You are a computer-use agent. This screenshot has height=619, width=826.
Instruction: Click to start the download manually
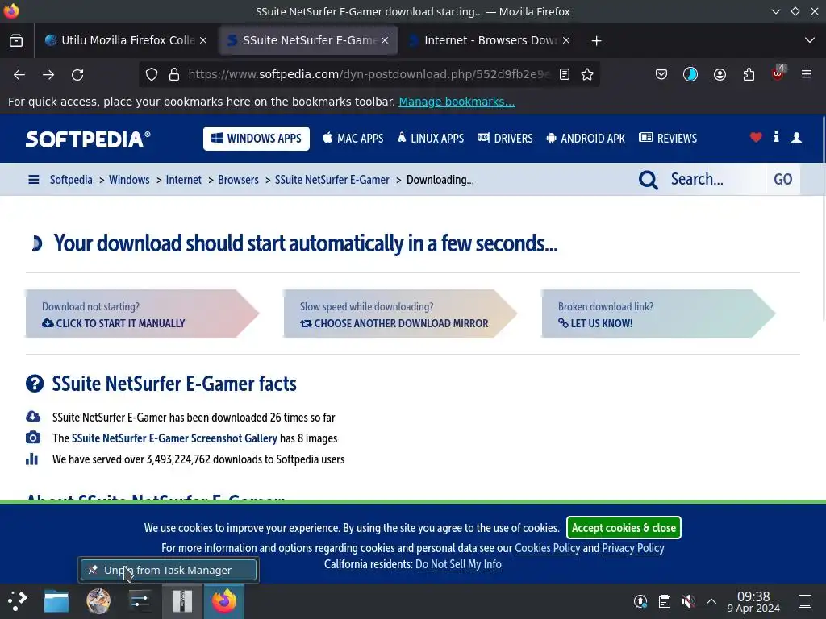tap(142, 314)
